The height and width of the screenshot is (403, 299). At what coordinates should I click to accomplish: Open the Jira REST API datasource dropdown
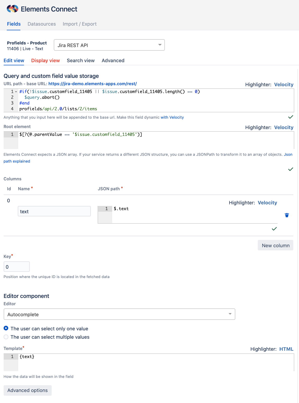click(x=109, y=45)
